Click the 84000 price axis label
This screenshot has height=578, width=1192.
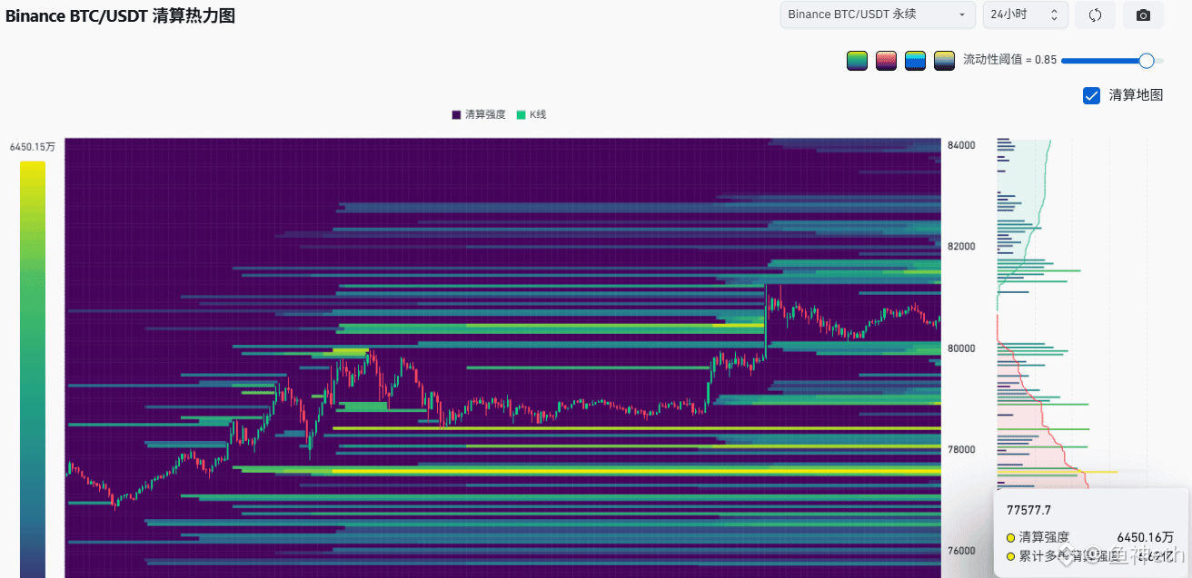pyautogui.click(x=961, y=145)
